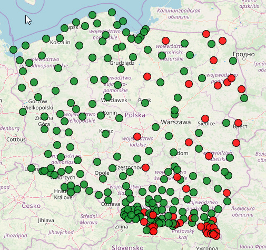
Task: Select the green marker covering Płock label
Action: [x=145, y=103]
